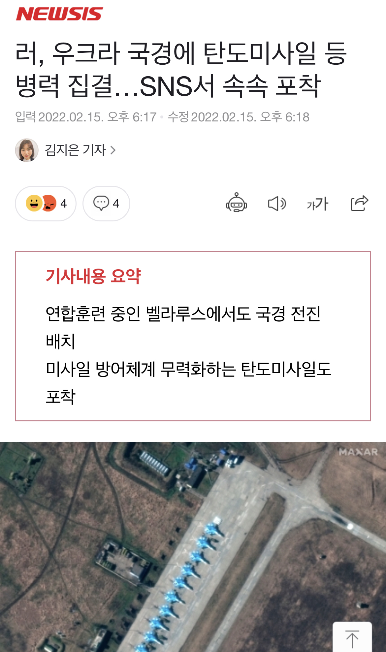
Task: View the Maxar satellite airfield image
Action: coord(193,547)
